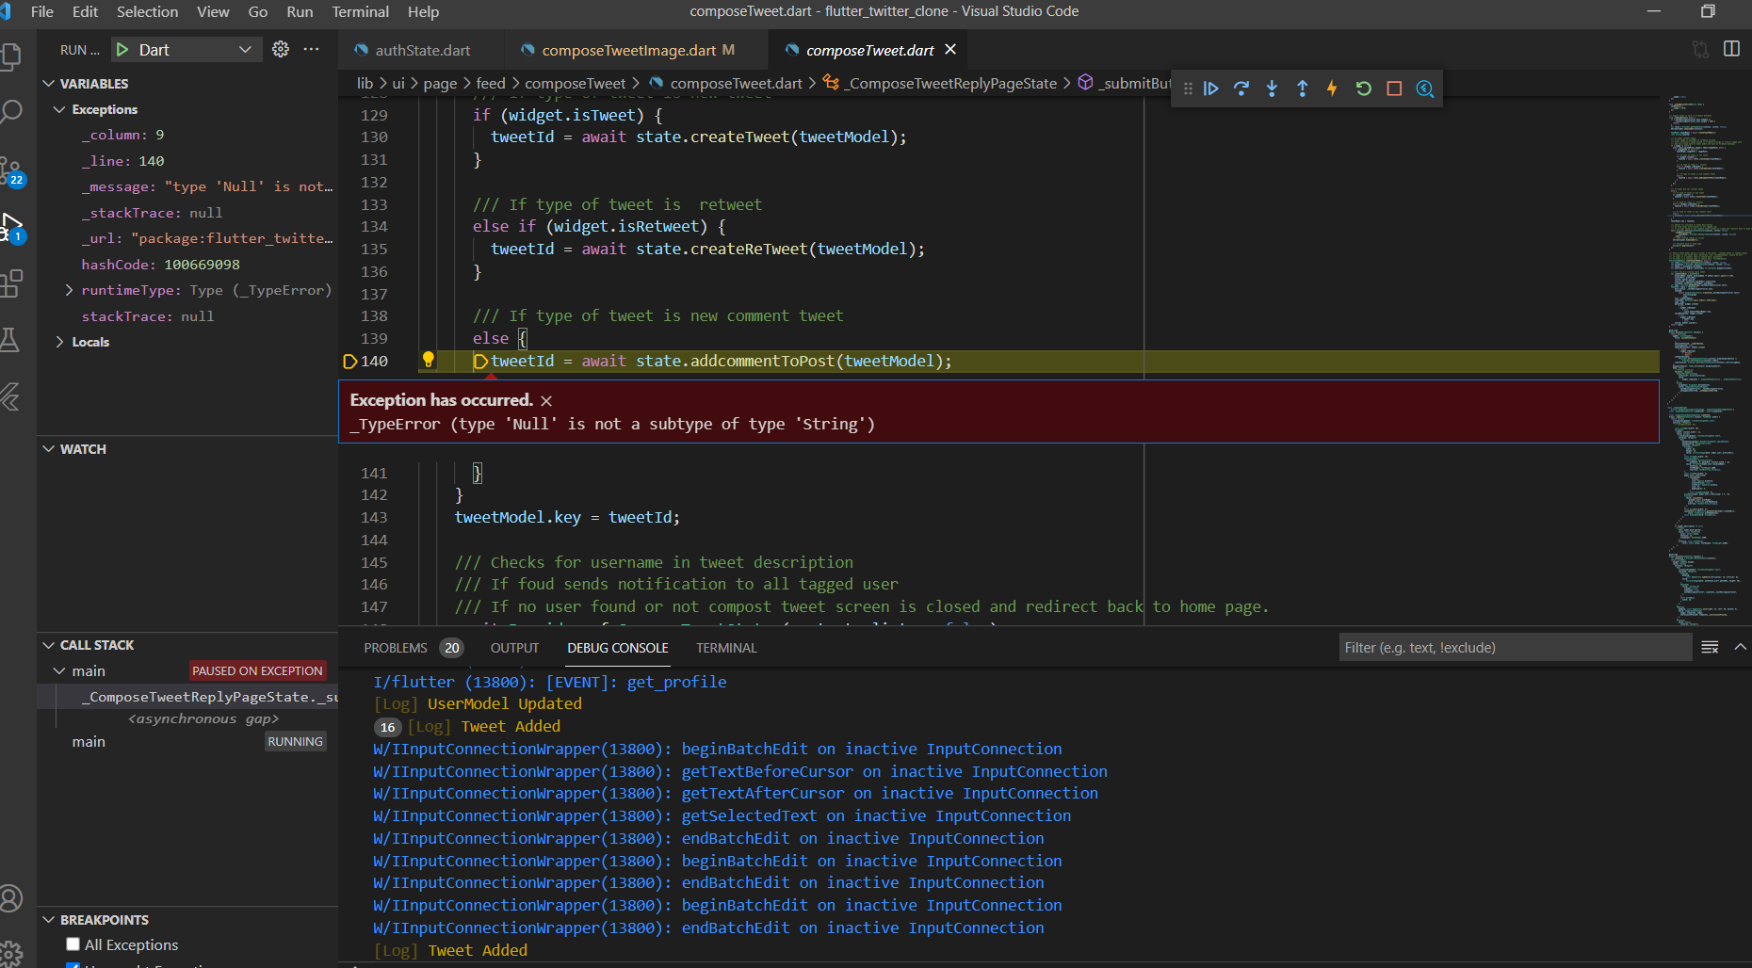Focus the debug console filter field
Viewport: 1752px width, 968px height.
tap(1515, 647)
